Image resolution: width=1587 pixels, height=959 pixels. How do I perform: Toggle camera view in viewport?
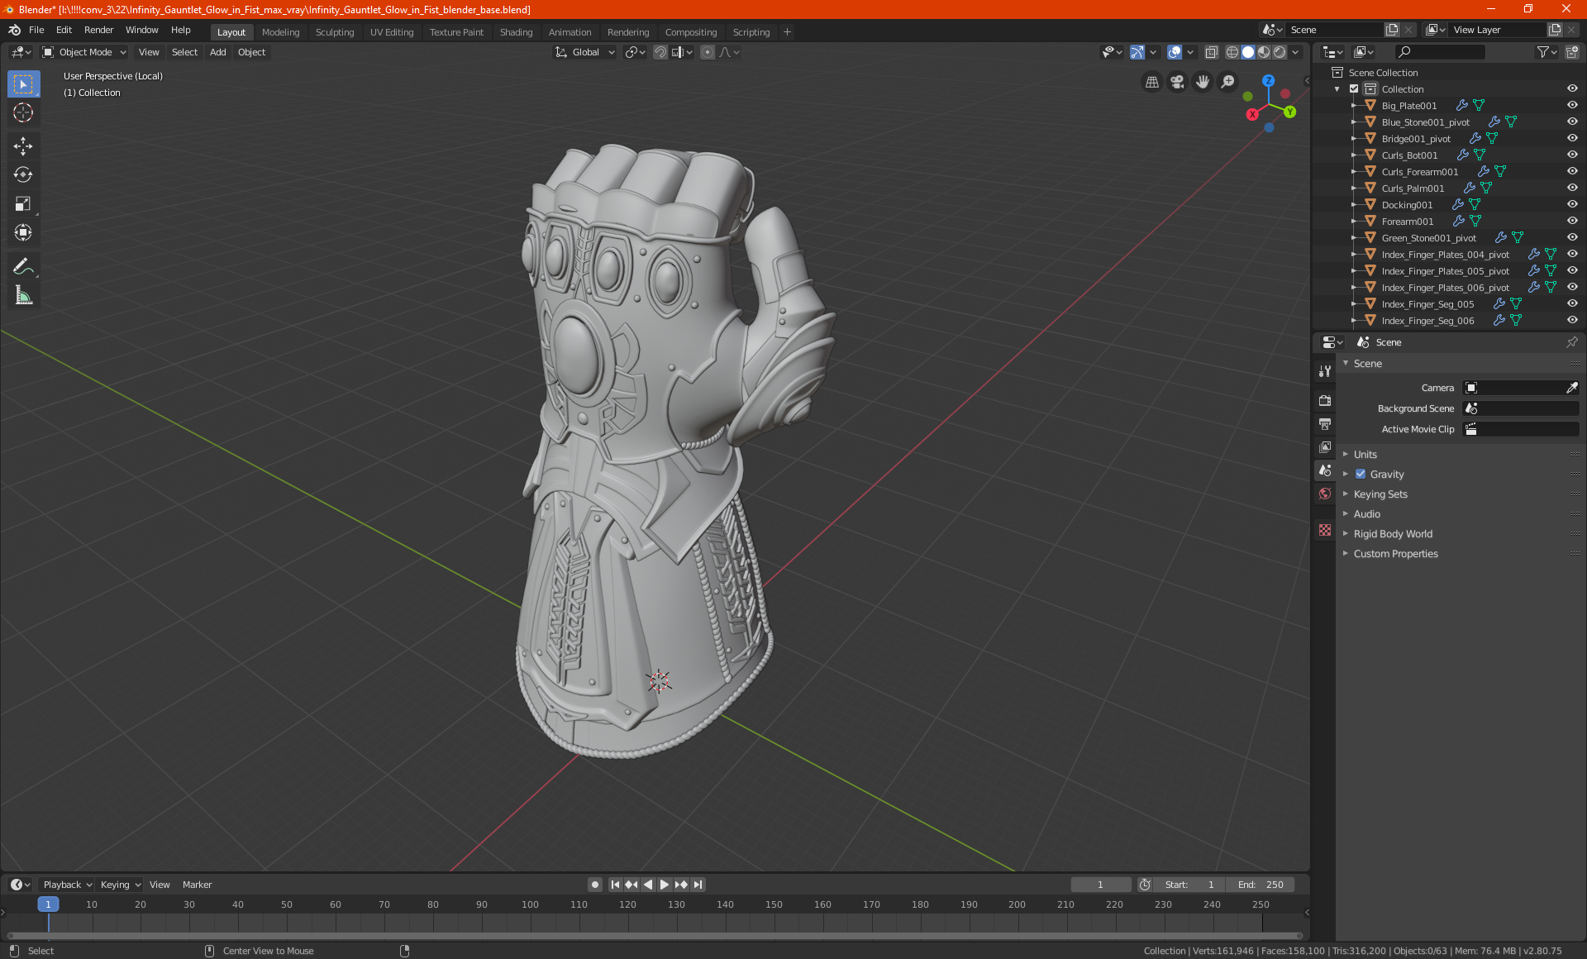coord(1177,82)
